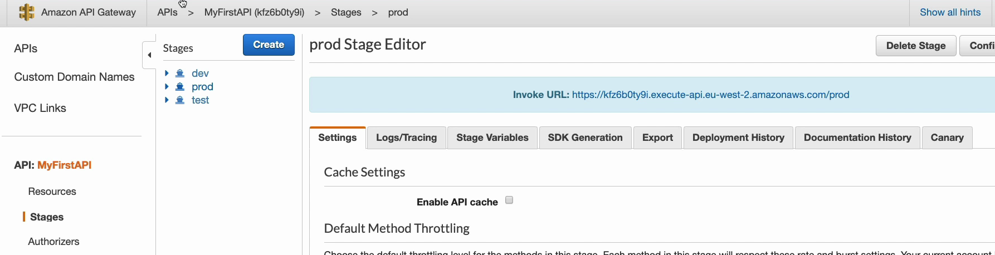Click the APIs breadcrumb link
The image size is (995, 255).
tap(167, 12)
